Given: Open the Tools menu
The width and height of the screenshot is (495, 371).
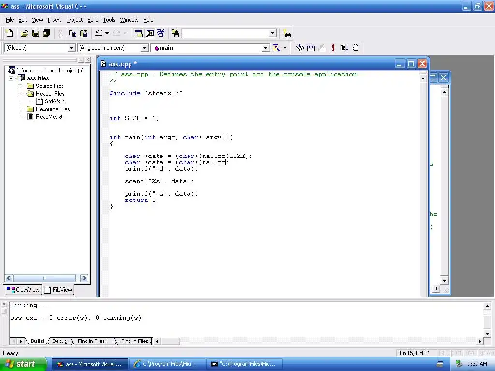Looking at the screenshot, I should coord(109,20).
